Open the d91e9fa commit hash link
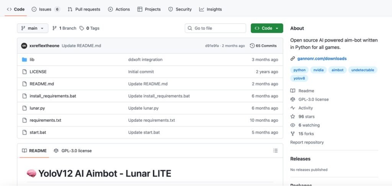Screen dimensions: 392x186 point(212,46)
